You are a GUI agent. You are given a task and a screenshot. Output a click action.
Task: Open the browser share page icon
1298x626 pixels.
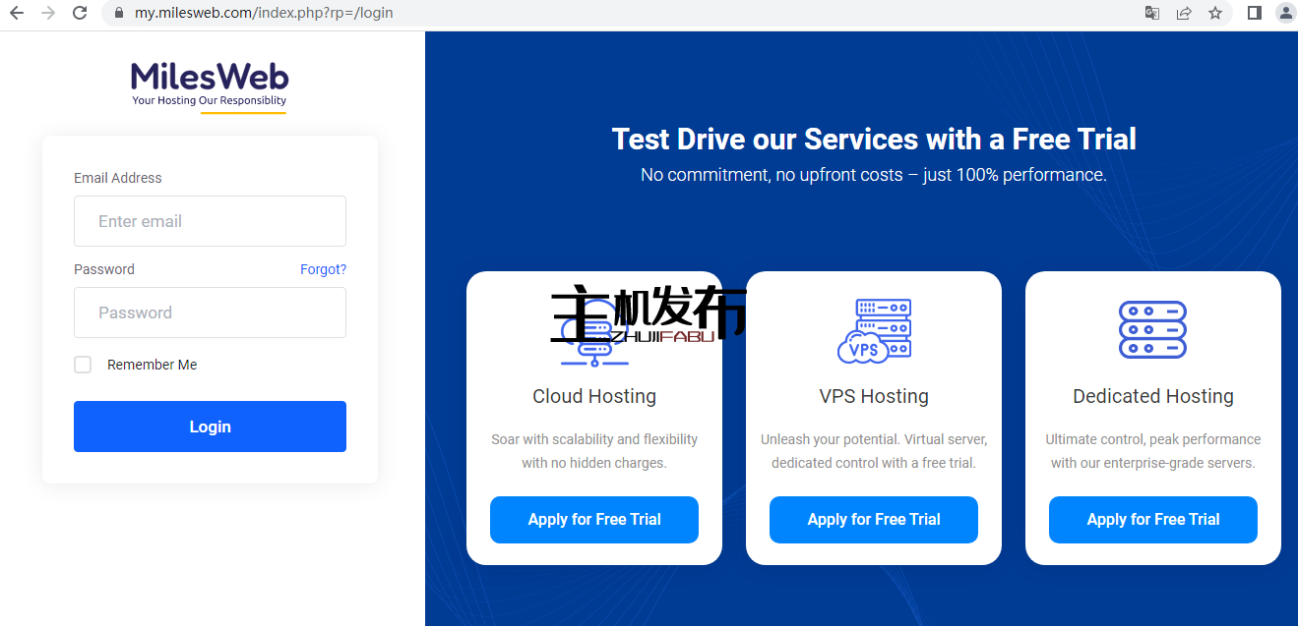point(1184,13)
